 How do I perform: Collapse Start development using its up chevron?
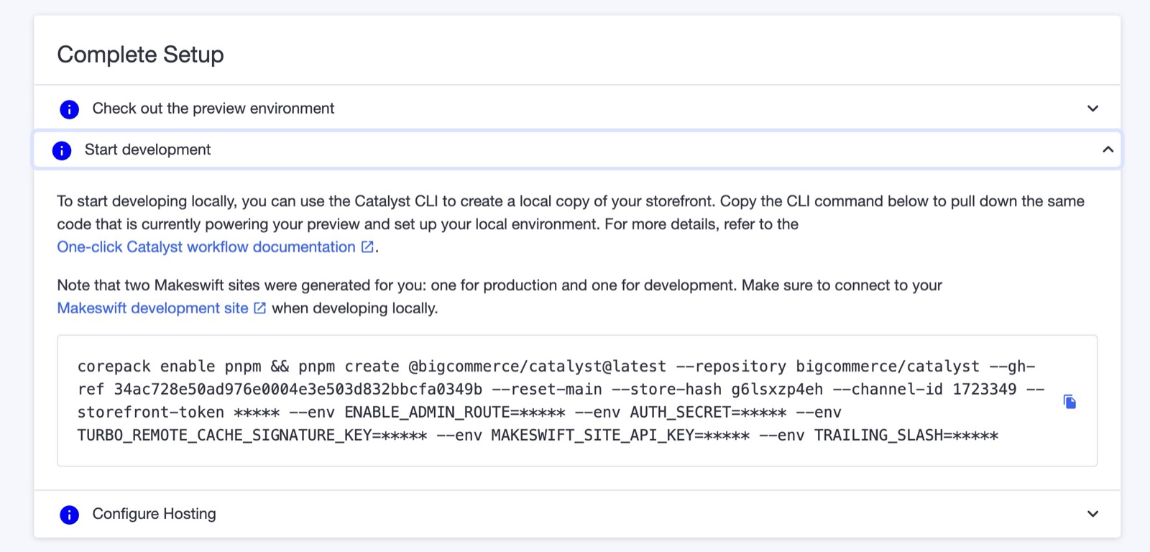point(1108,149)
